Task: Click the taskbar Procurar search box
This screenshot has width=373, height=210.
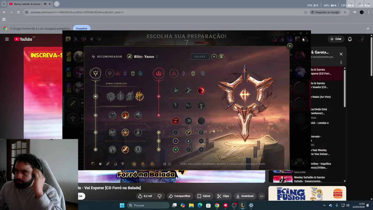Action: [x=148, y=205]
